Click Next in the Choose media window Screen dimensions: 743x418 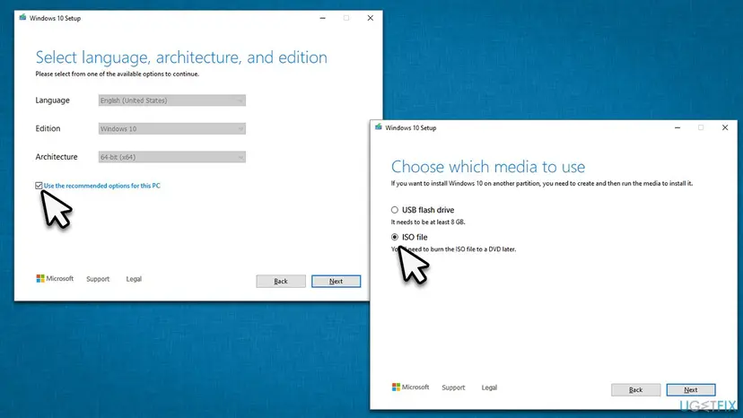691,389
